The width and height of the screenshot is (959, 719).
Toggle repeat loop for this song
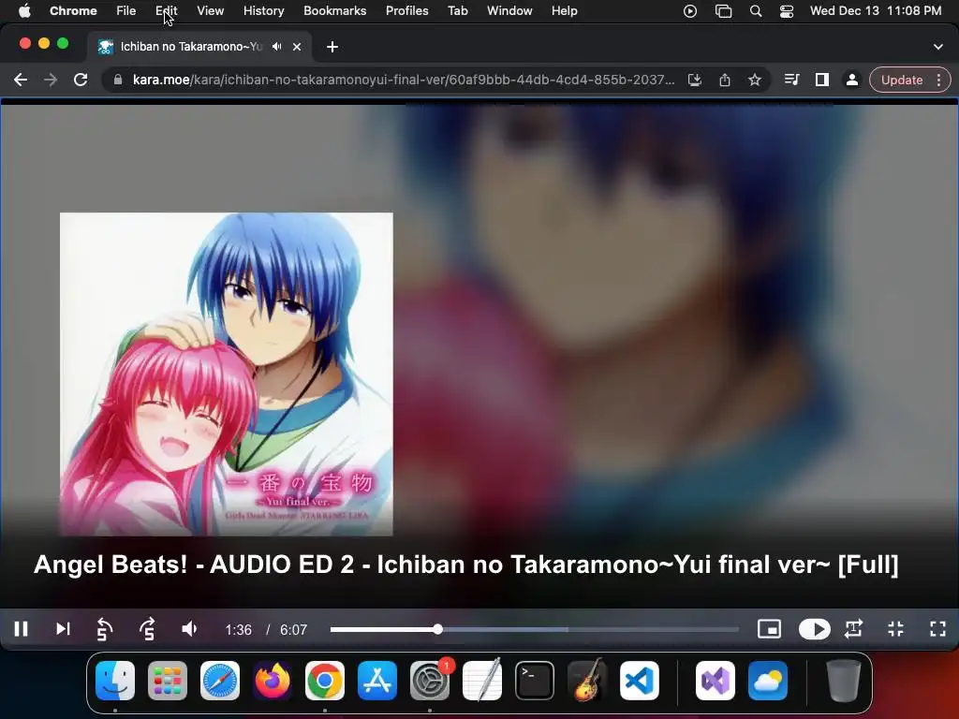tap(854, 629)
